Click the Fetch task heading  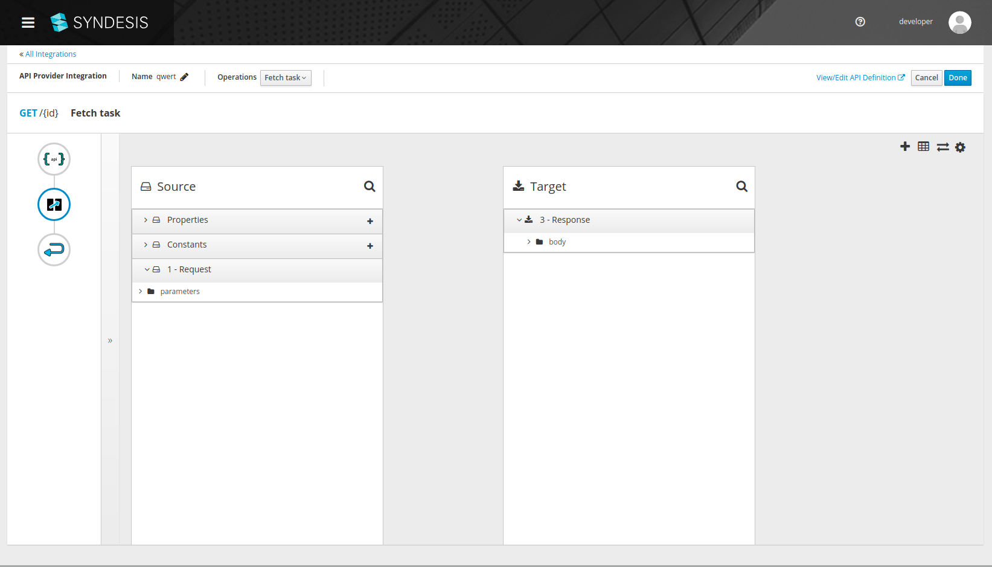coord(95,113)
